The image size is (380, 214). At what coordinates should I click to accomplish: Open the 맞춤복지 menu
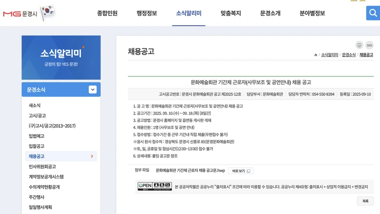coord(230,13)
